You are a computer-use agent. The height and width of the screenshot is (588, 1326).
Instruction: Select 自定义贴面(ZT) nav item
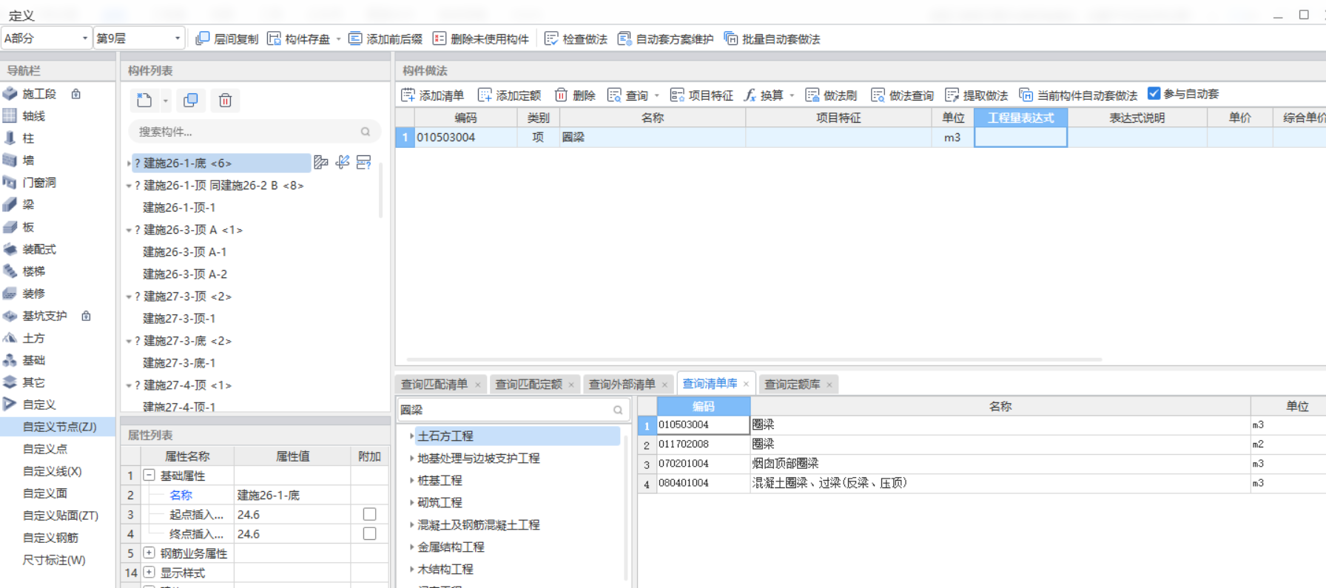pyautogui.click(x=61, y=516)
